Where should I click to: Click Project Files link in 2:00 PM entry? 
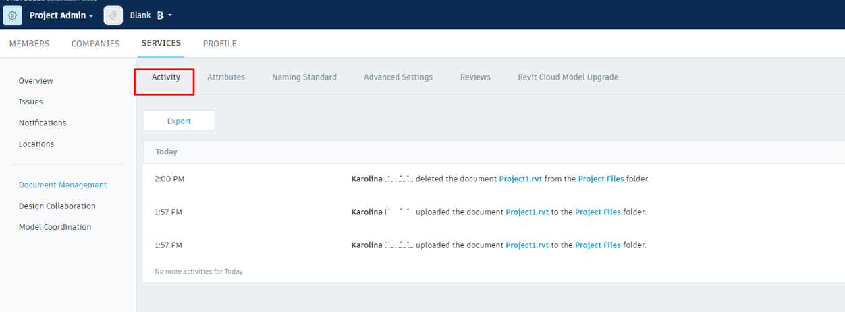pyautogui.click(x=601, y=179)
